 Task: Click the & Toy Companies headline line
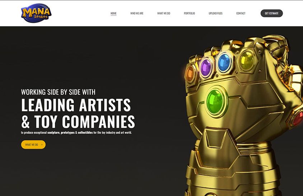78,122
